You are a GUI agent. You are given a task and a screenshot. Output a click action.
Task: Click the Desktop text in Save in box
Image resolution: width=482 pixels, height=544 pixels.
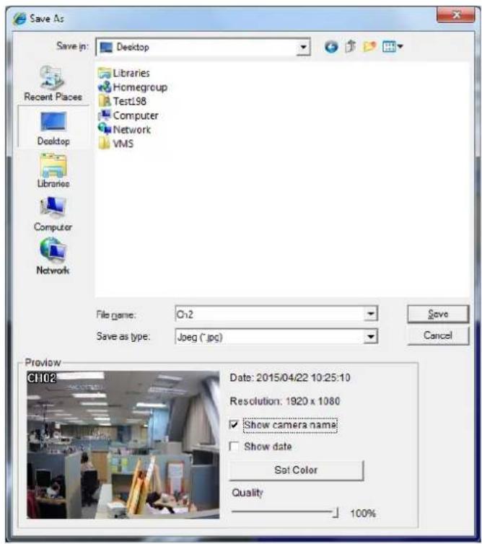(x=133, y=47)
